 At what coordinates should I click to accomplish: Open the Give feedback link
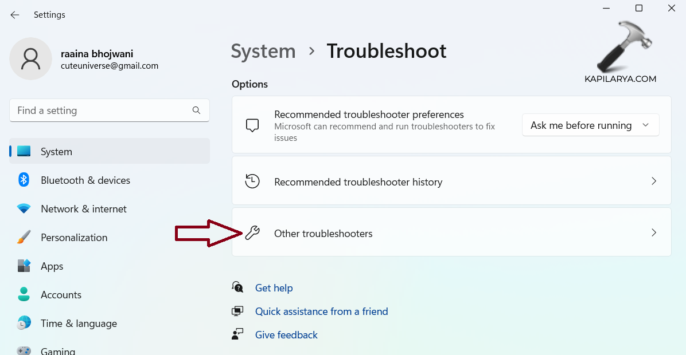[x=286, y=335]
